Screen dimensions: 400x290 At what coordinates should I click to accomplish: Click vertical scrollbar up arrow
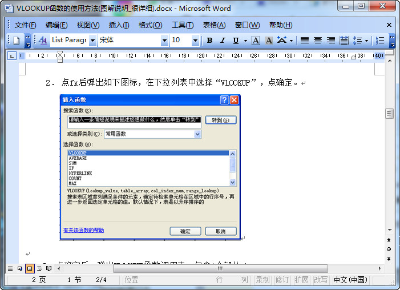point(390,61)
